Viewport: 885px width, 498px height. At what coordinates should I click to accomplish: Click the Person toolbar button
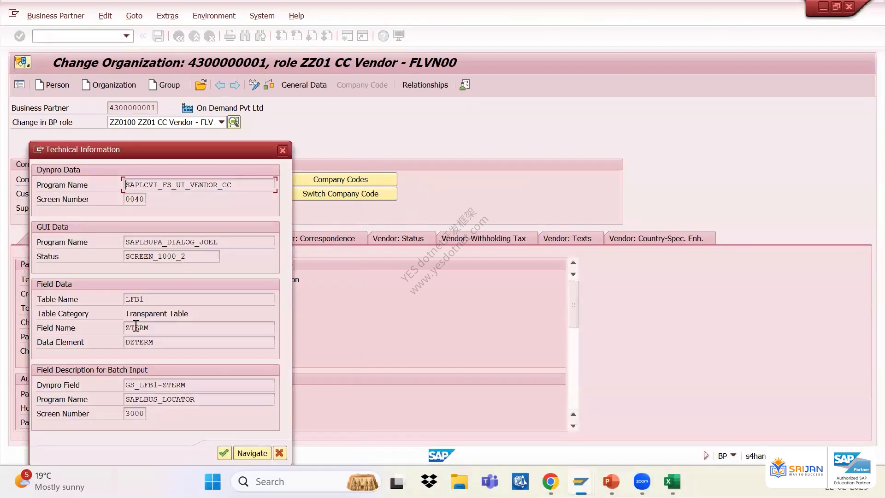coord(52,85)
